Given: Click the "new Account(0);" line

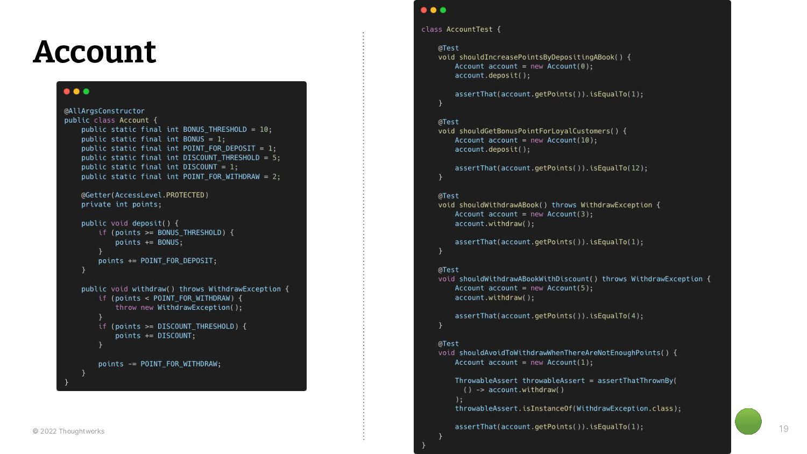Looking at the screenshot, I should (524, 67).
